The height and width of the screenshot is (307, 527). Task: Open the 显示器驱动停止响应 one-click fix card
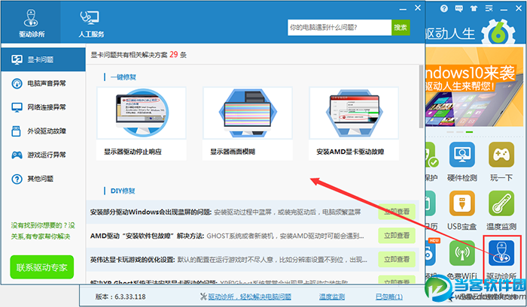tap(142, 123)
